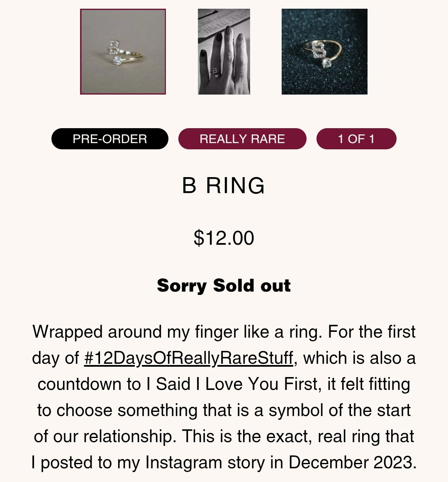Click the phrase which is also a
This screenshot has width=448, height=482.
click(x=360, y=358)
